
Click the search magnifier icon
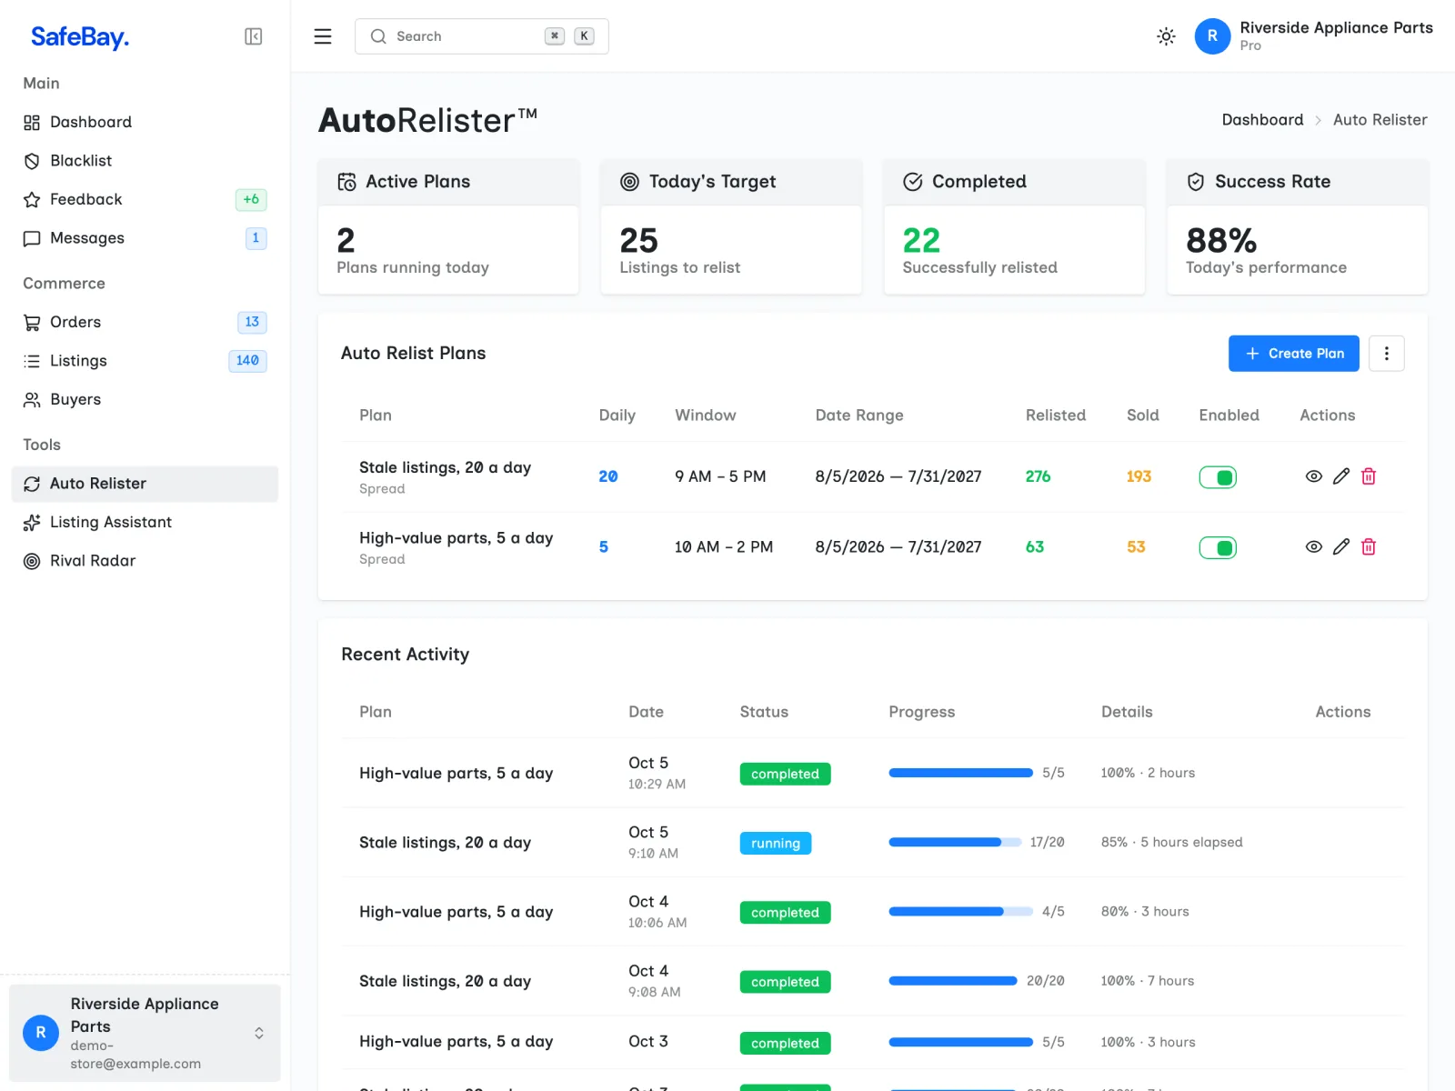378,36
